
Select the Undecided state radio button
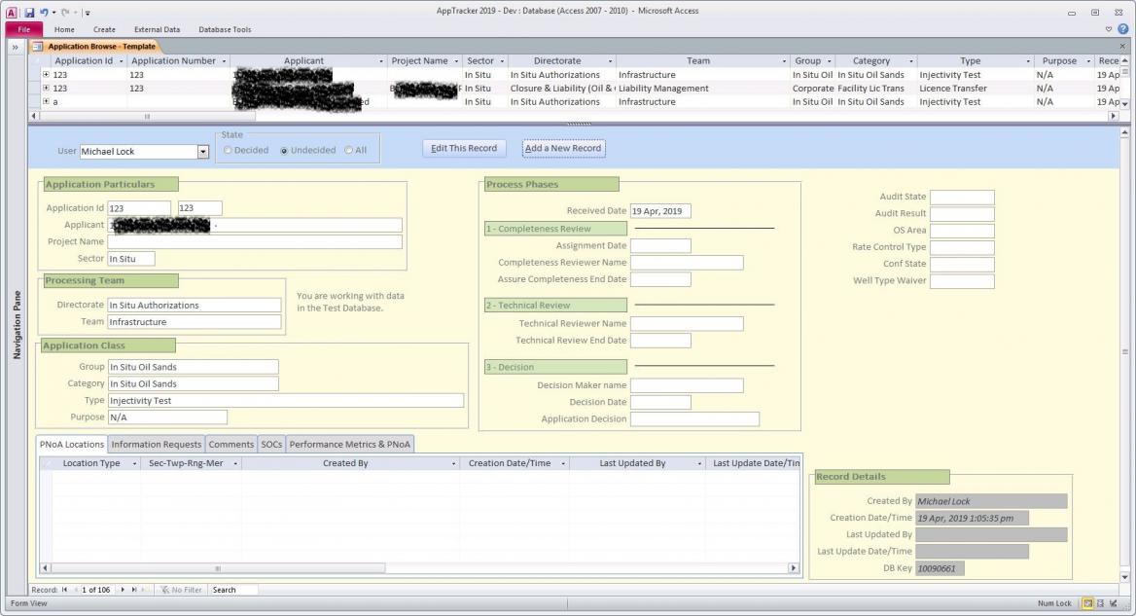click(x=285, y=151)
